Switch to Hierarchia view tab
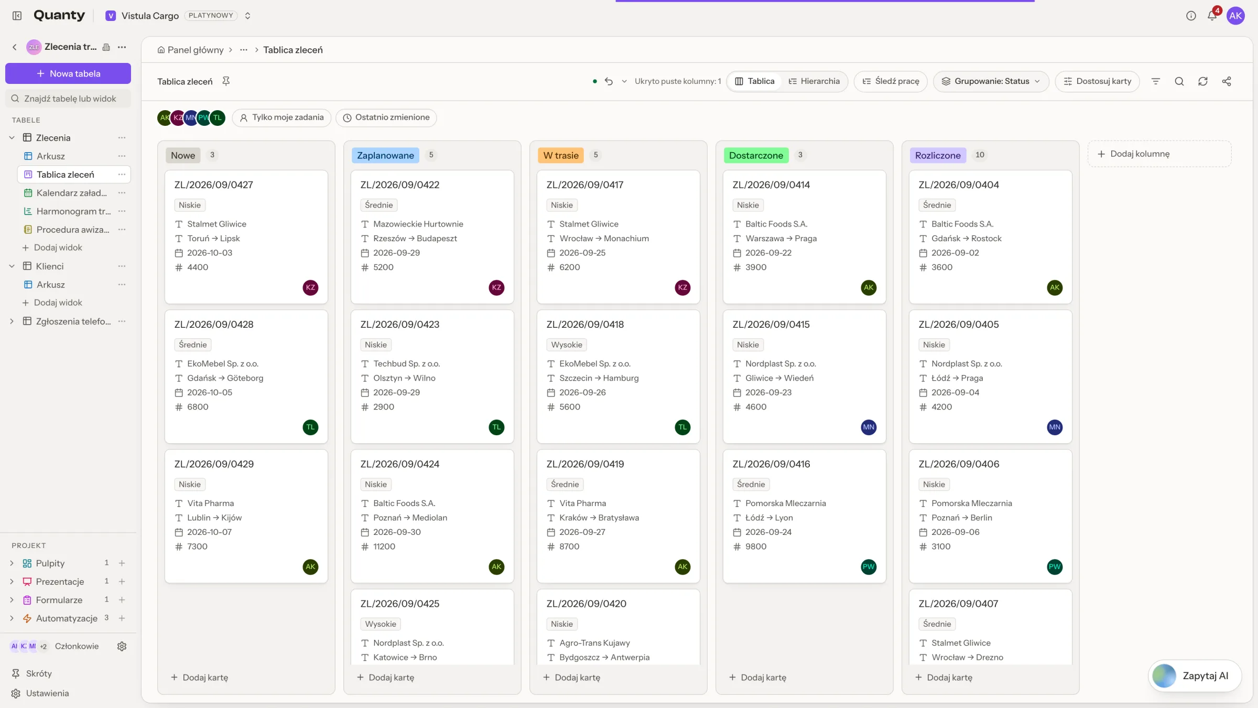Image resolution: width=1258 pixels, height=708 pixels. 814,81
